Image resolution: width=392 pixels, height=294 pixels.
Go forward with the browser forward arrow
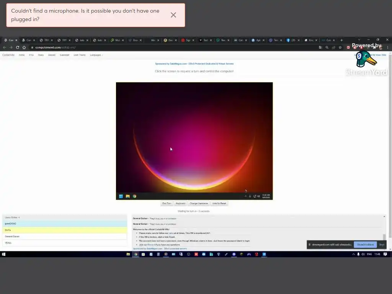coord(11,47)
